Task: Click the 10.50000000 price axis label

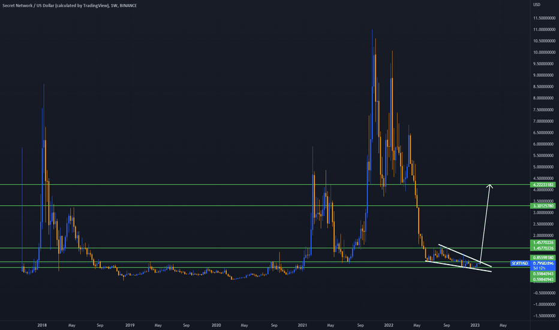Action: pyautogui.click(x=544, y=41)
